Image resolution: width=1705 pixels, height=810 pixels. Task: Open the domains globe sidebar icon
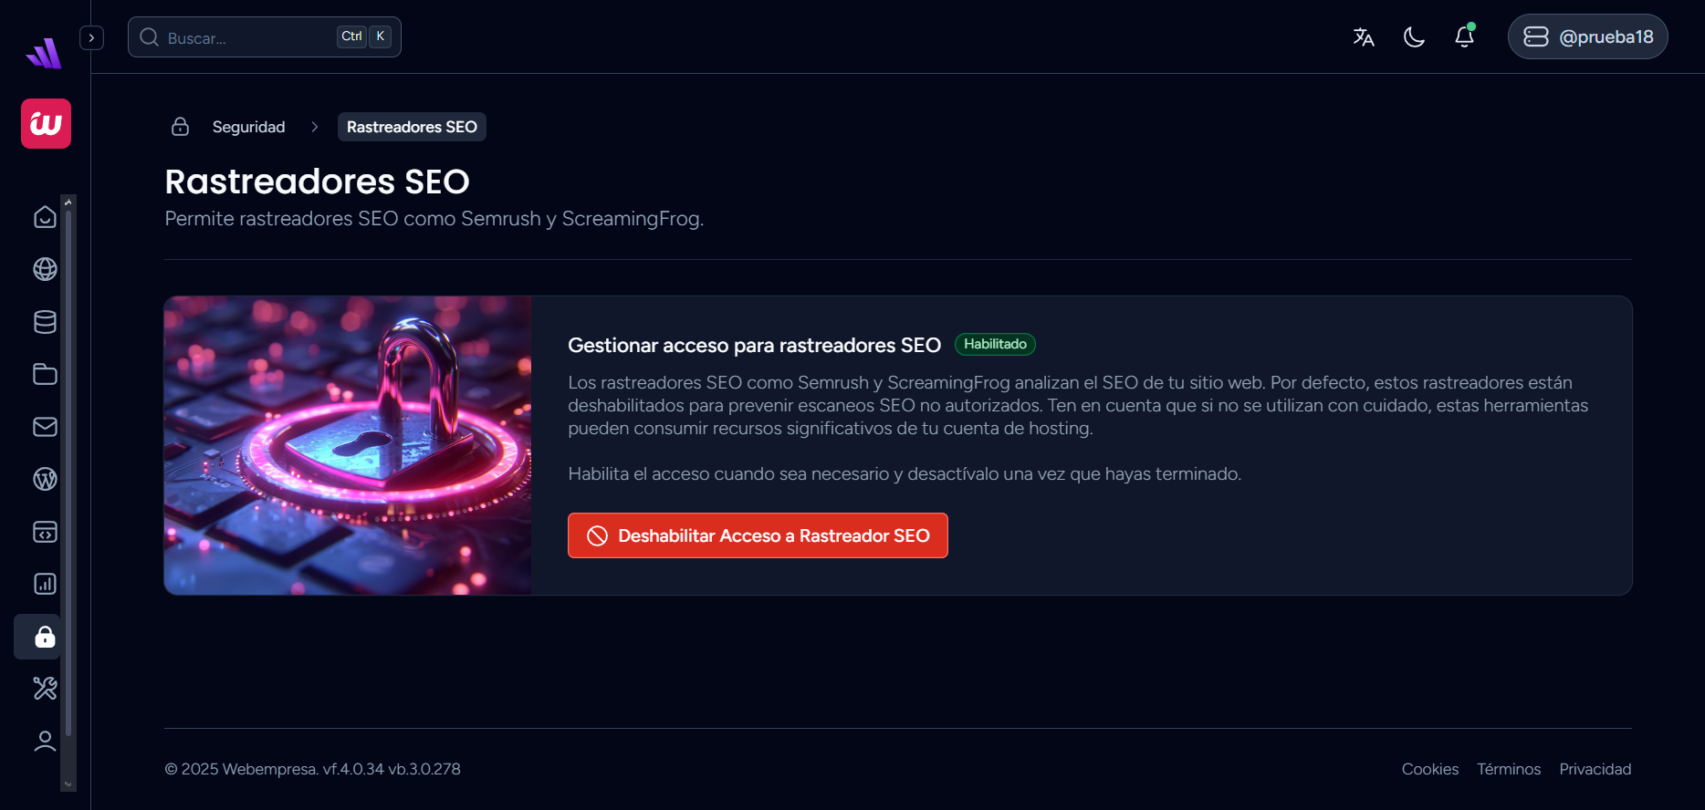click(45, 269)
